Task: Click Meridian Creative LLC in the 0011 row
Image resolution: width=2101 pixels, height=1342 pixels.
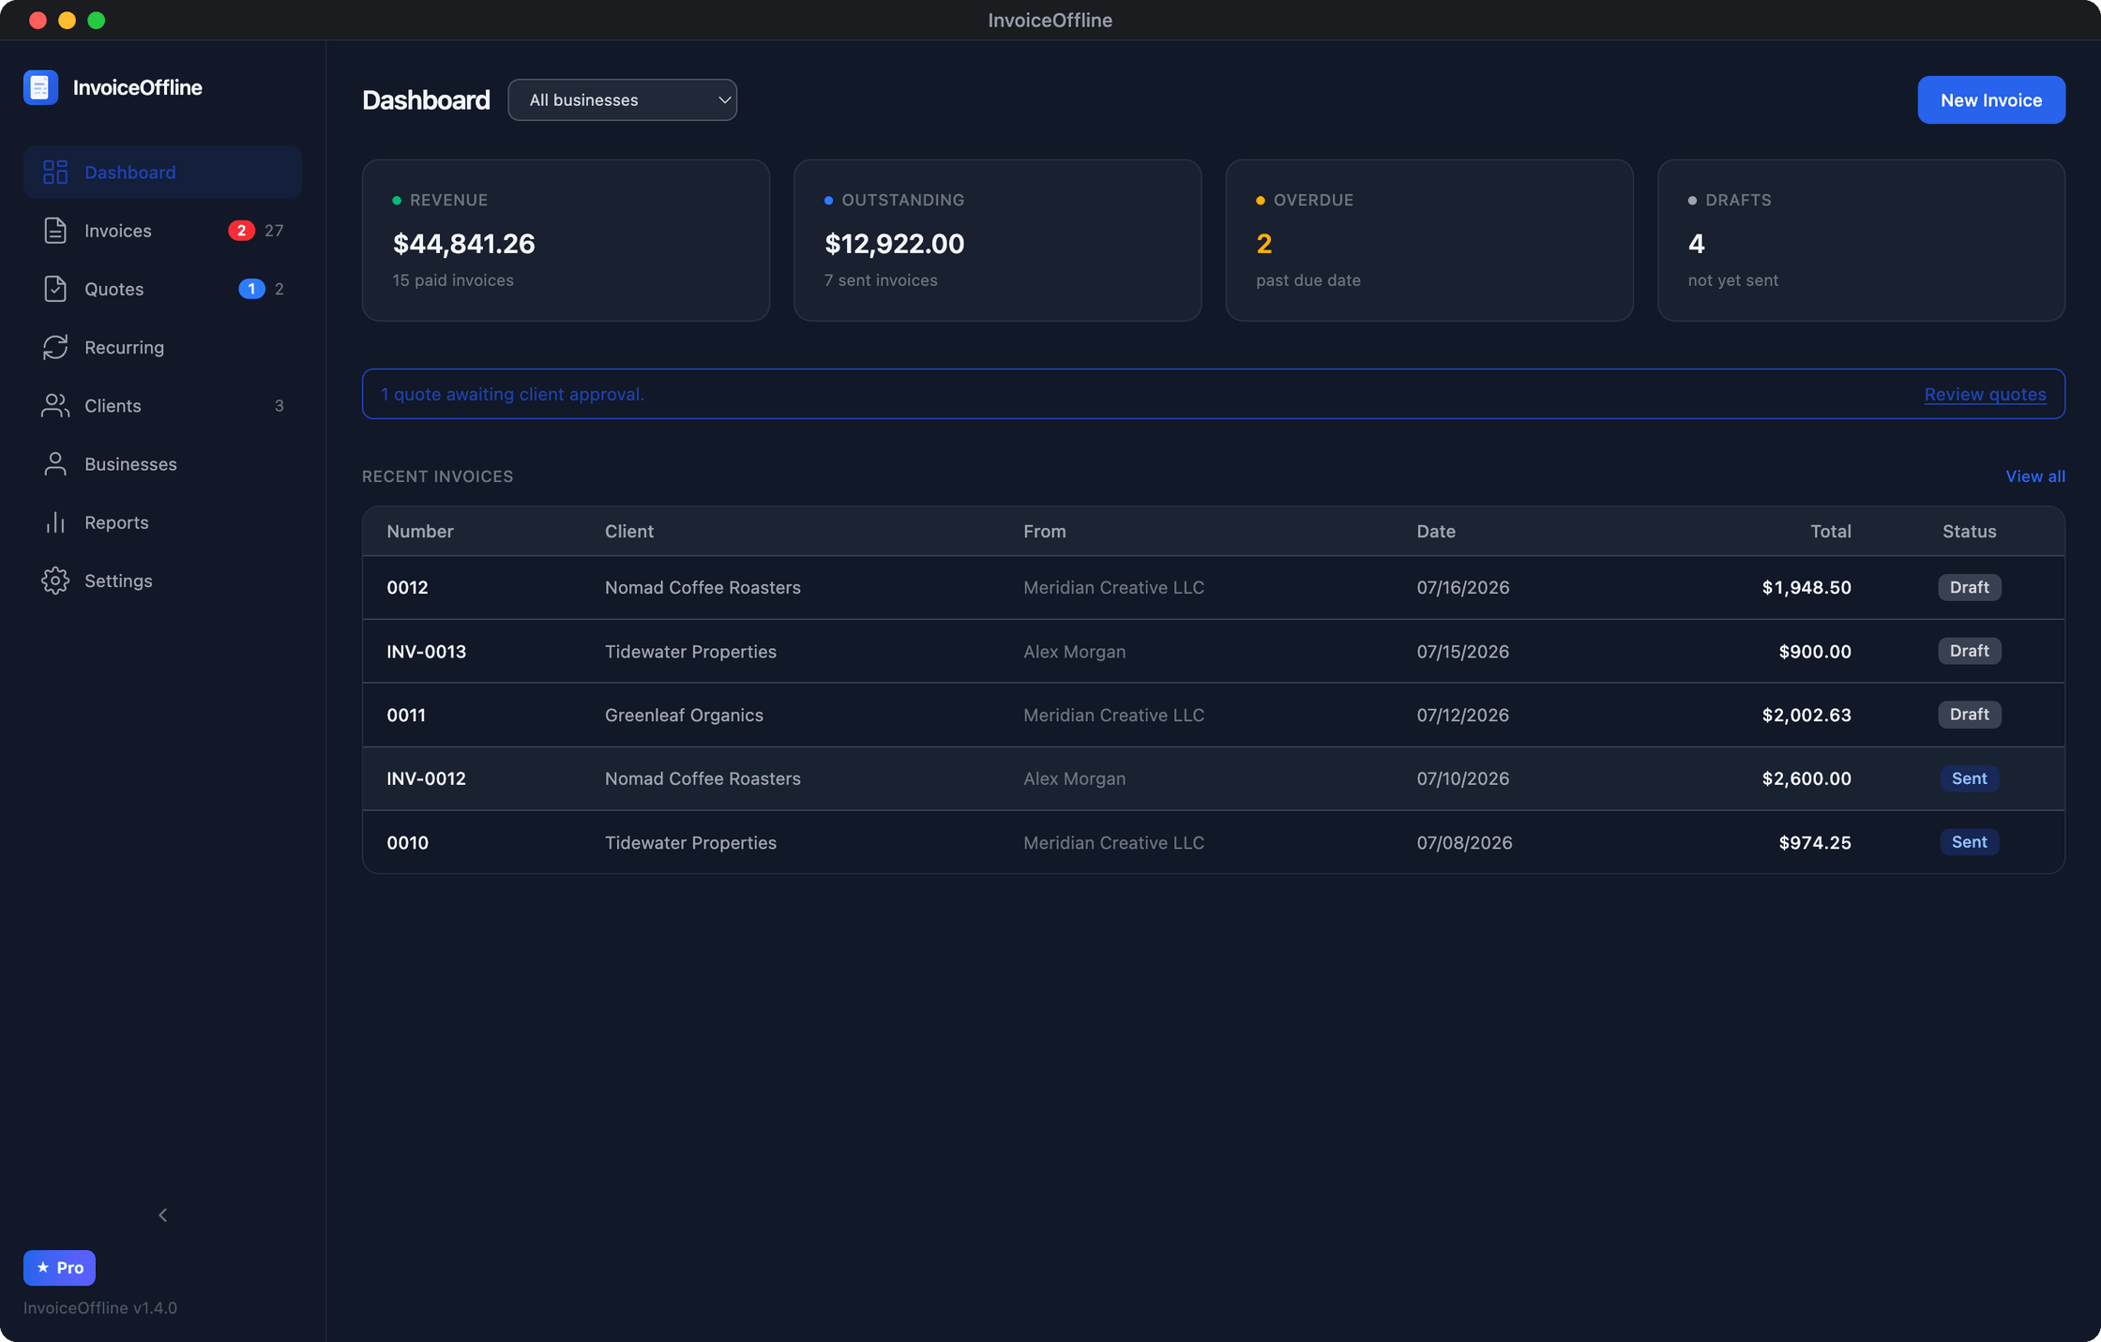Action: click(1113, 715)
